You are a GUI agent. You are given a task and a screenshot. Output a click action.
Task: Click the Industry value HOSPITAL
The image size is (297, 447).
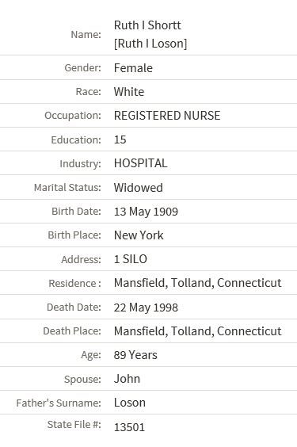click(141, 163)
